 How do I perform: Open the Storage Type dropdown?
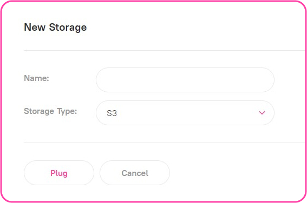pyautogui.click(x=185, y=113)
